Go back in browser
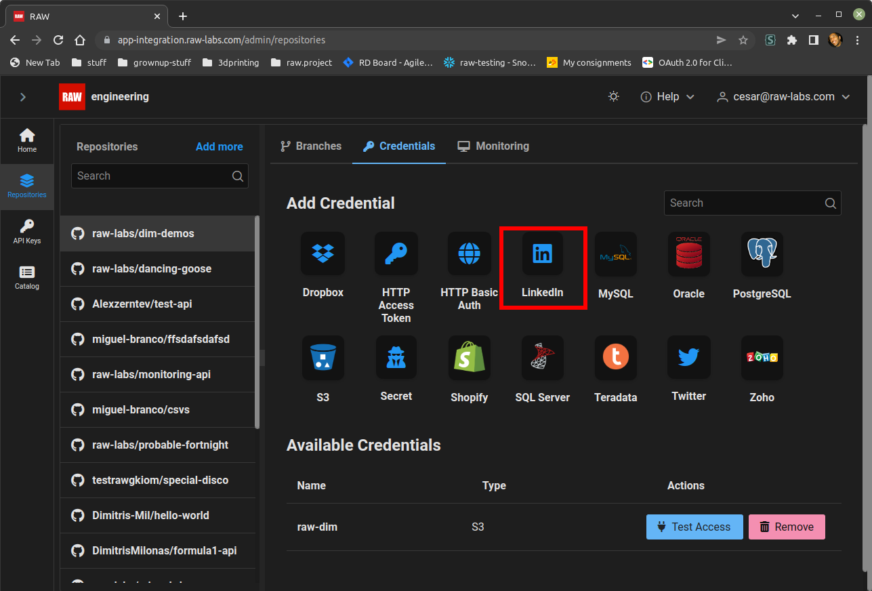872x591 pixels. coord(15,40)
